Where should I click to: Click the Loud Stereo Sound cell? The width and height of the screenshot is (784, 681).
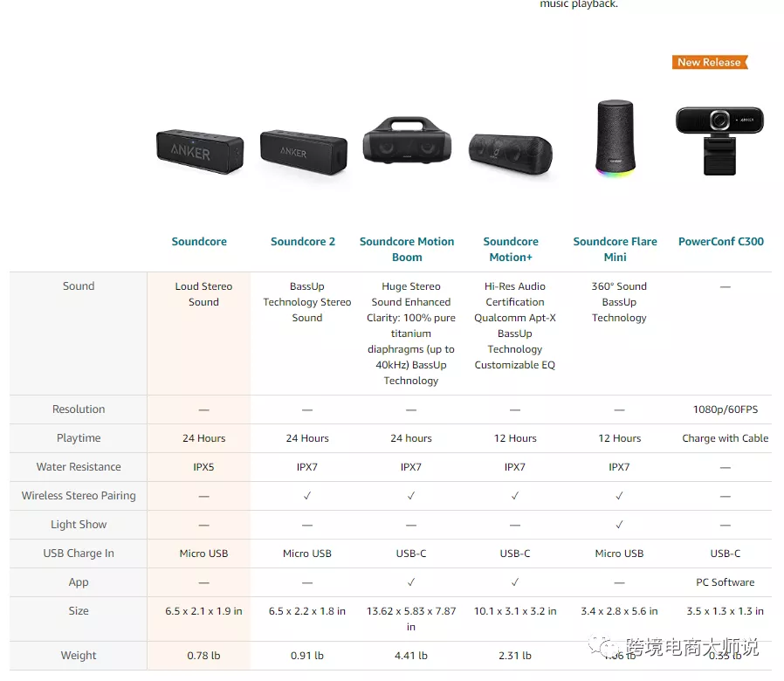pyautogui.click(x=203, y=294)
